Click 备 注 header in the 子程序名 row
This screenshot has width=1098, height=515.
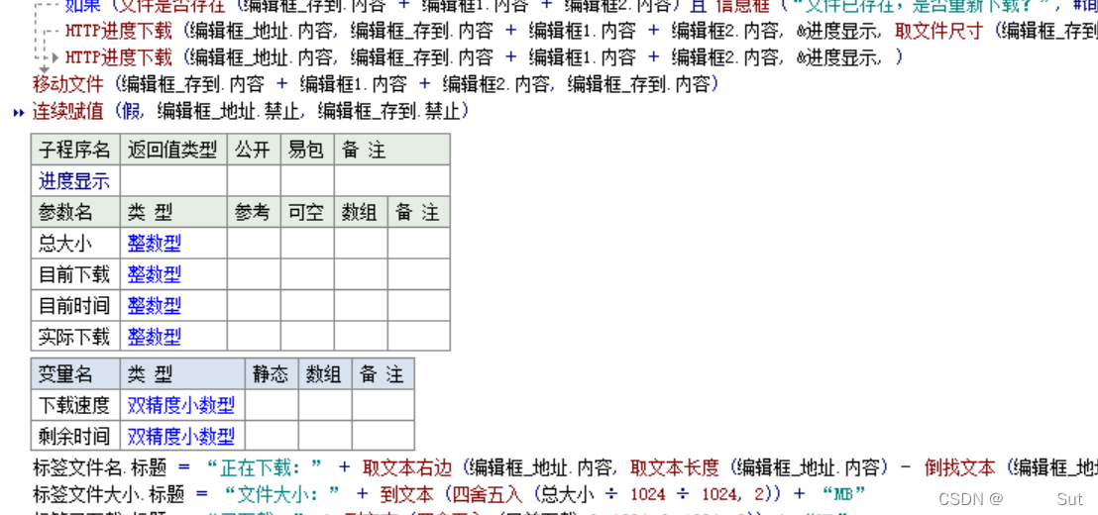(392, 149)
